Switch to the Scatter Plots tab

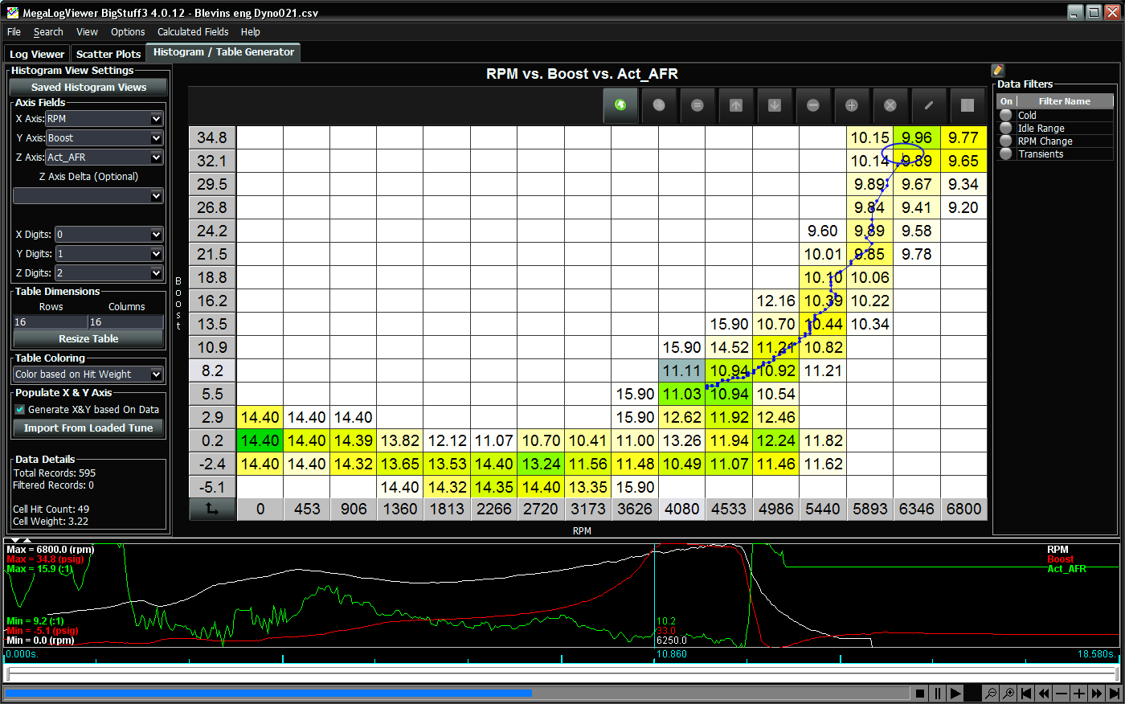point(108,54)
